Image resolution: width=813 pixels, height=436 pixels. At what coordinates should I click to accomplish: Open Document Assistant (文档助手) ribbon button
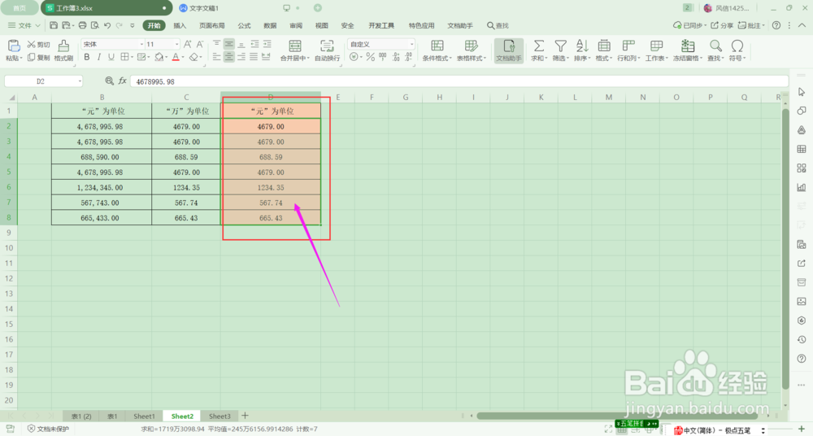click(x=509, y=50)
